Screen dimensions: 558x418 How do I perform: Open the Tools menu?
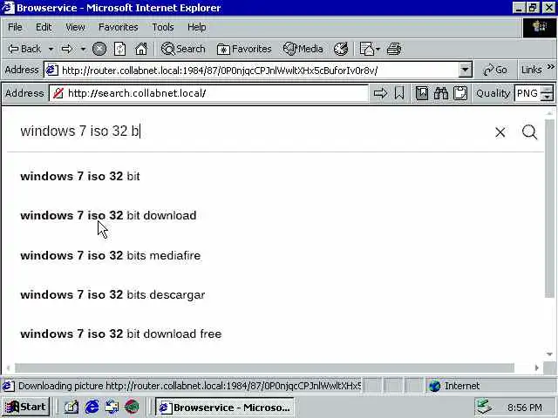163,27
